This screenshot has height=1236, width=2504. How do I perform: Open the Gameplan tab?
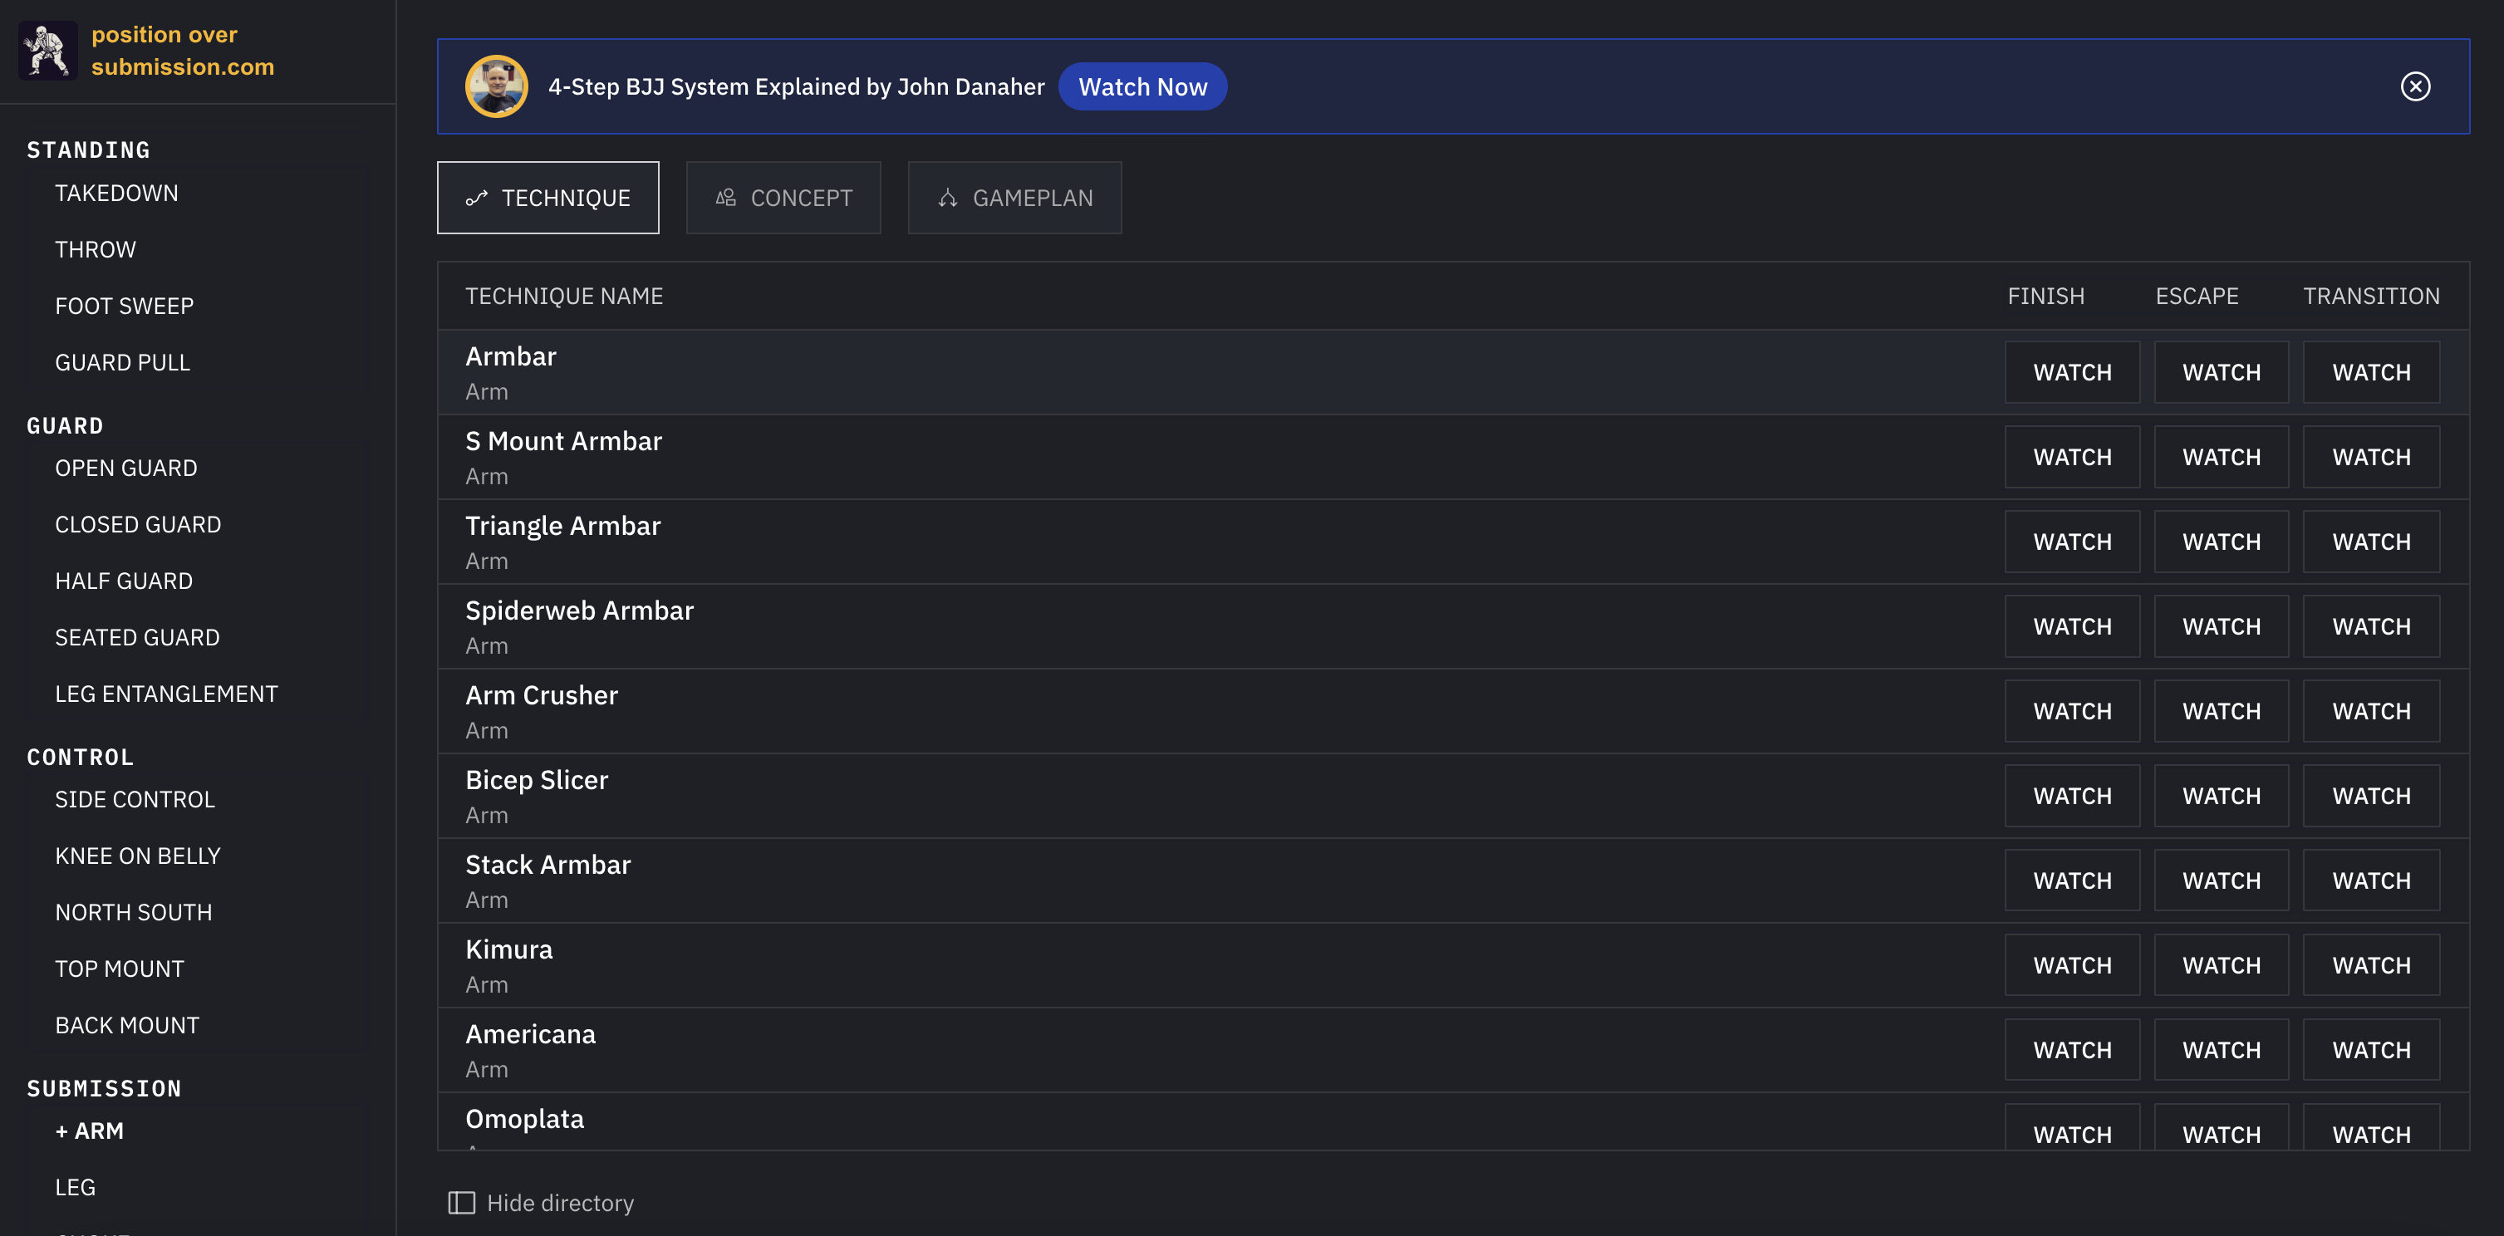pos(1015,199)
